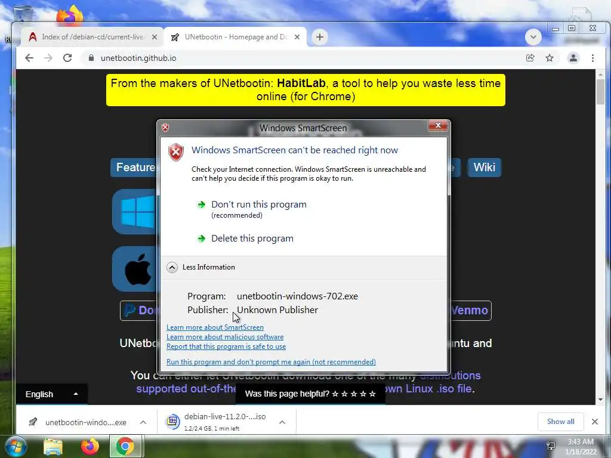
Task: Close the downloads bar
Action: click(595, 422)
